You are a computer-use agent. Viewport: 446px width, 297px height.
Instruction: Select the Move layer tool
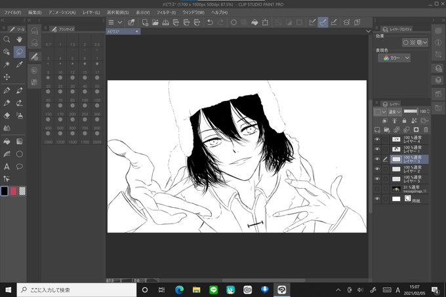tap(7, 77)
